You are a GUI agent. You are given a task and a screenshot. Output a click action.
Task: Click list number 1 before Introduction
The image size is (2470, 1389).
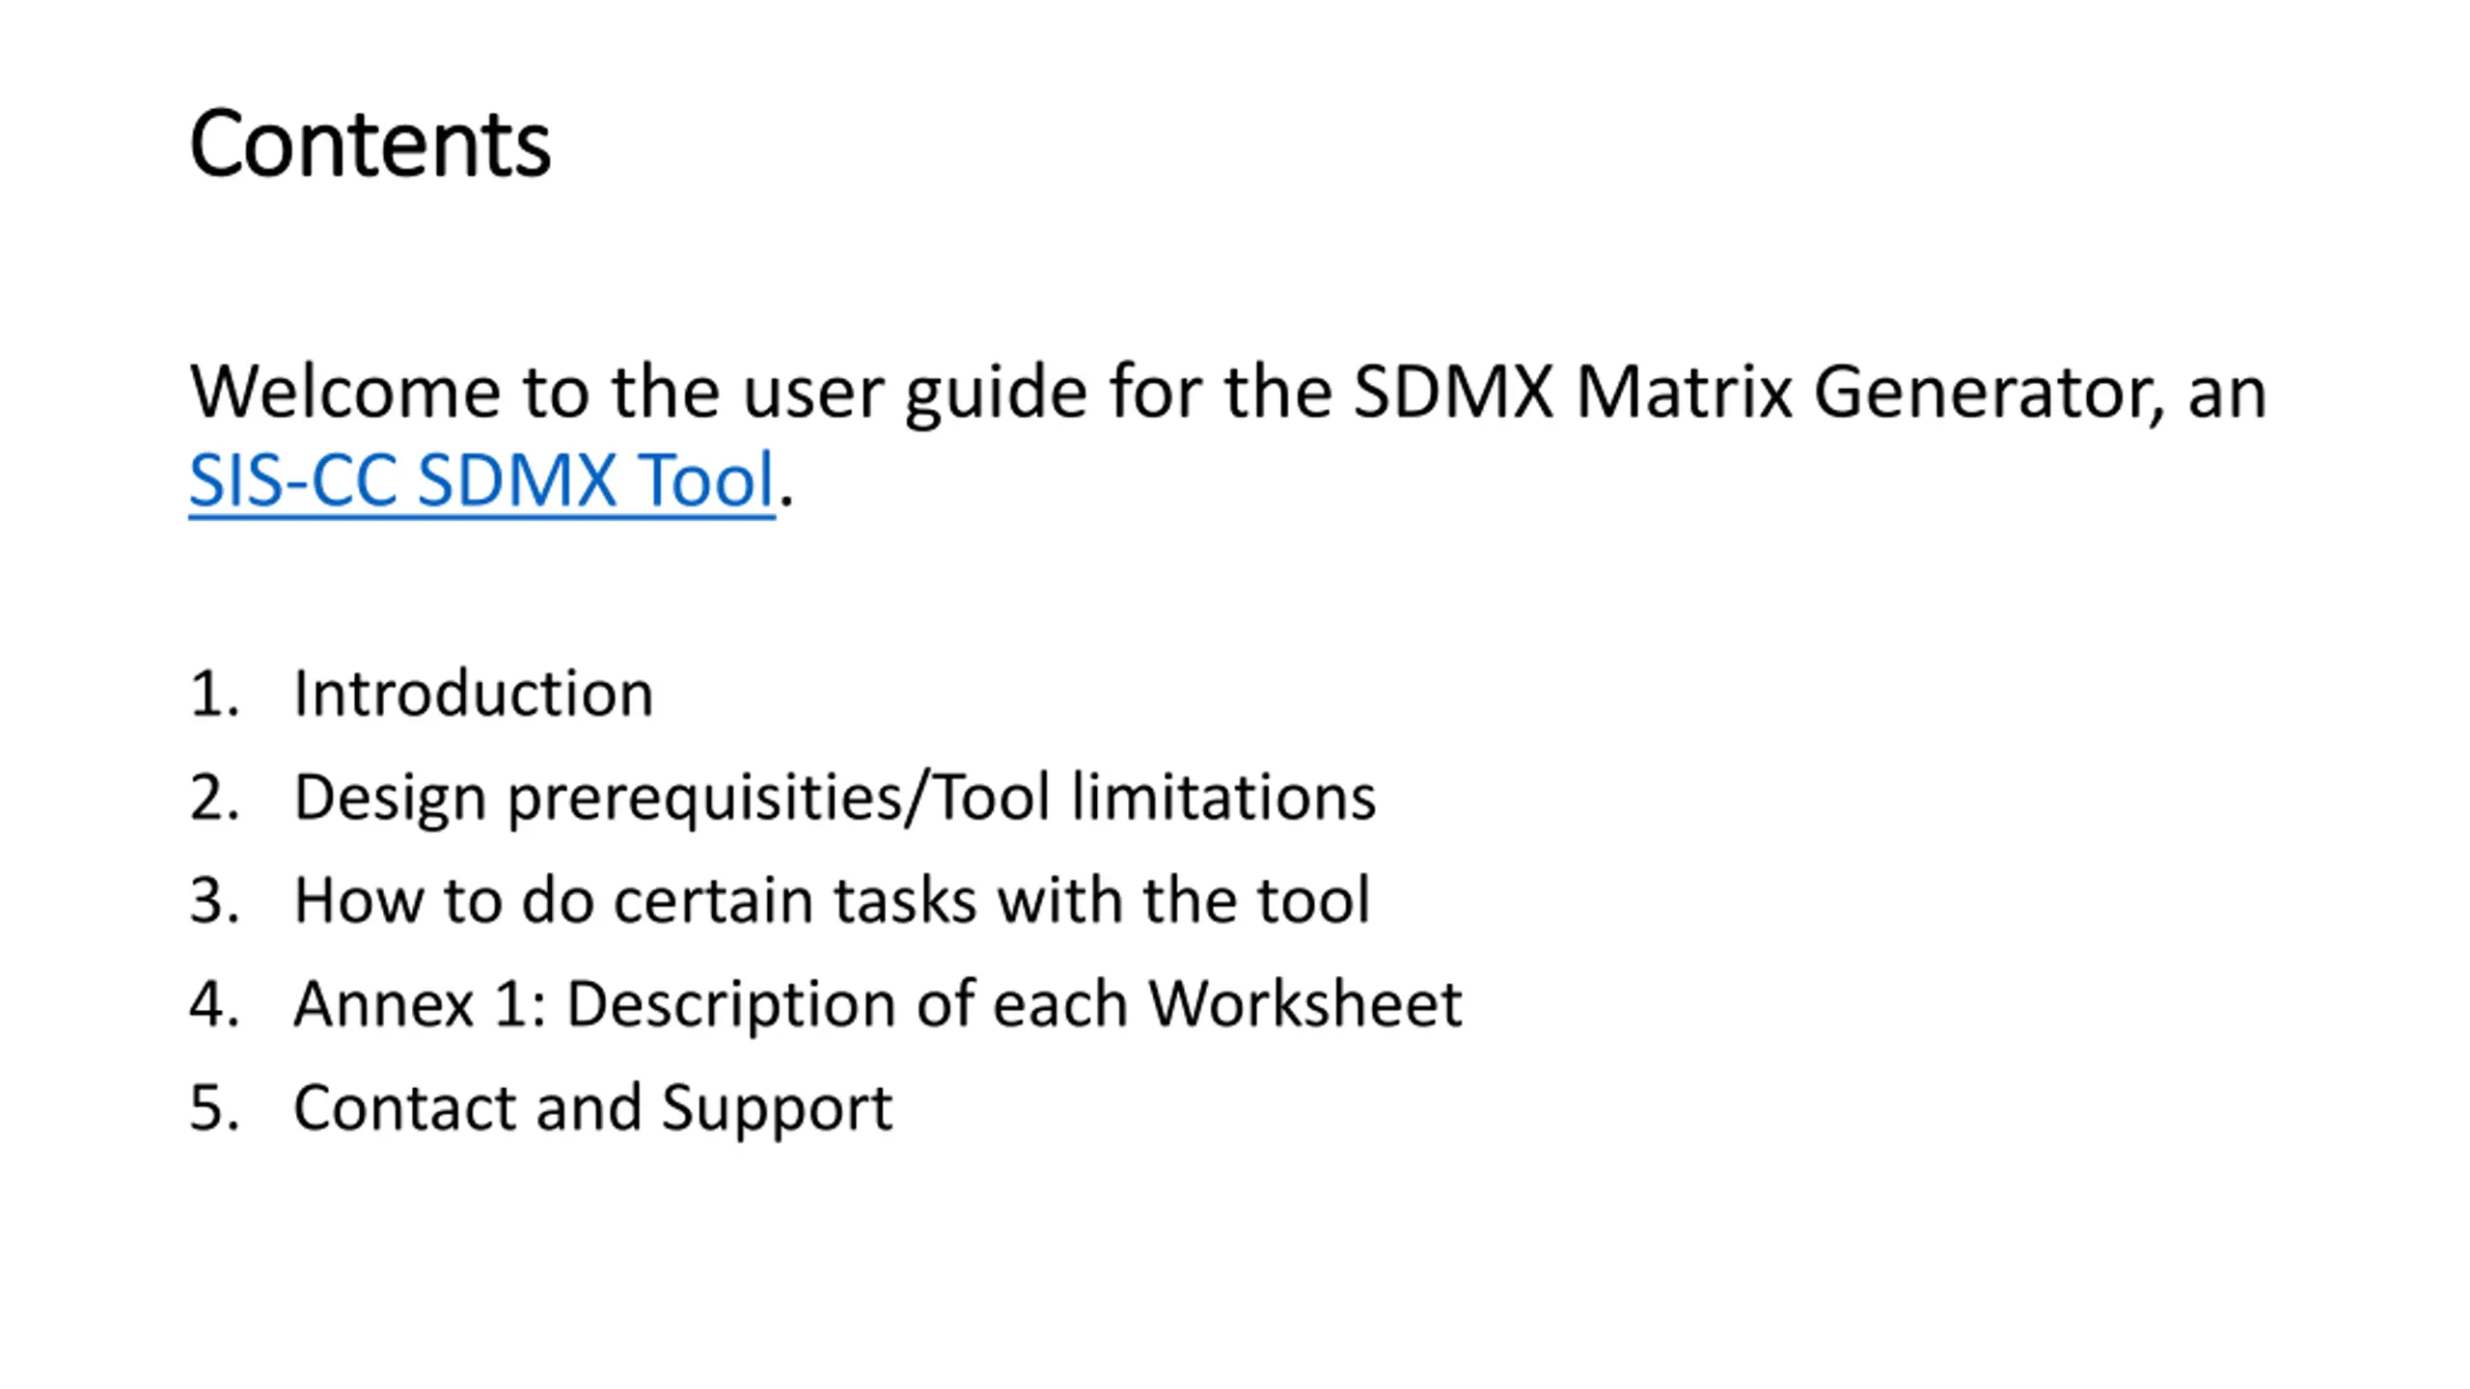tap(213, 694)
